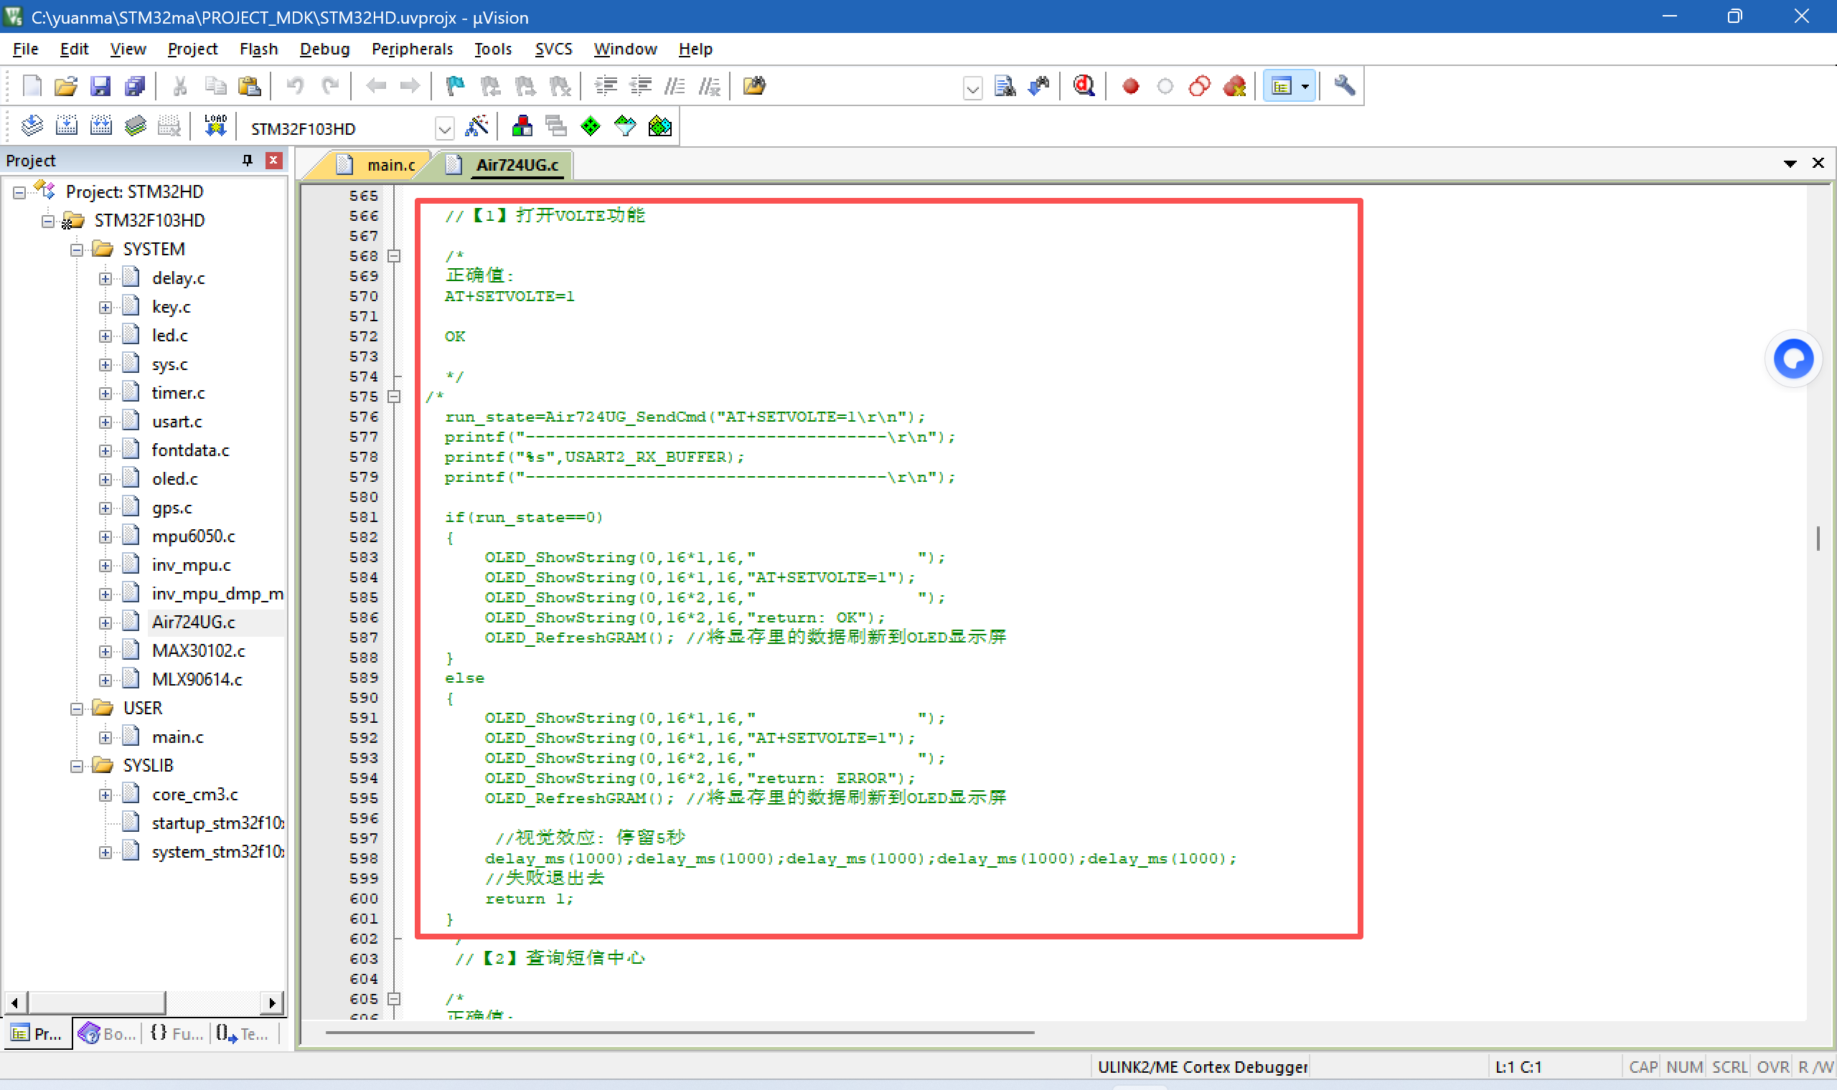Click the Download (LOAD) to flash icon
The width and height of the screenshot is (1837, 1090).
click(x=215, y=126)
